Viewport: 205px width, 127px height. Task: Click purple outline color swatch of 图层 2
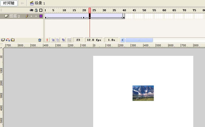point(41,16)
